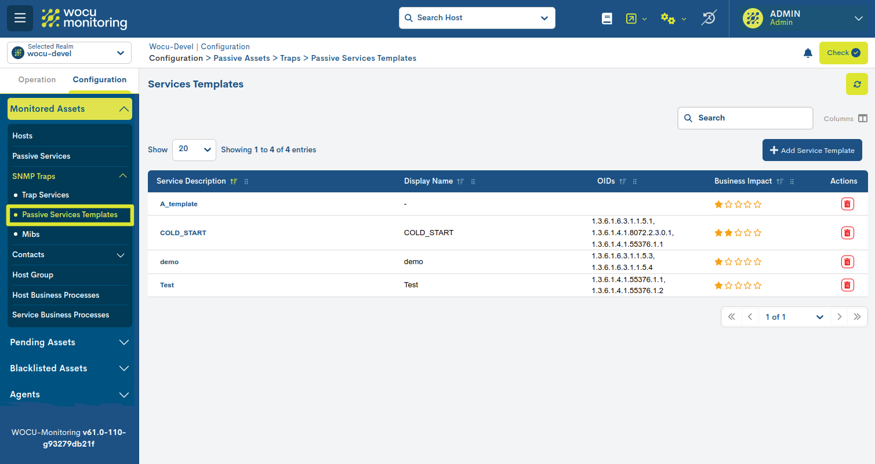Click the notifications bell icon

coord(808,53)
